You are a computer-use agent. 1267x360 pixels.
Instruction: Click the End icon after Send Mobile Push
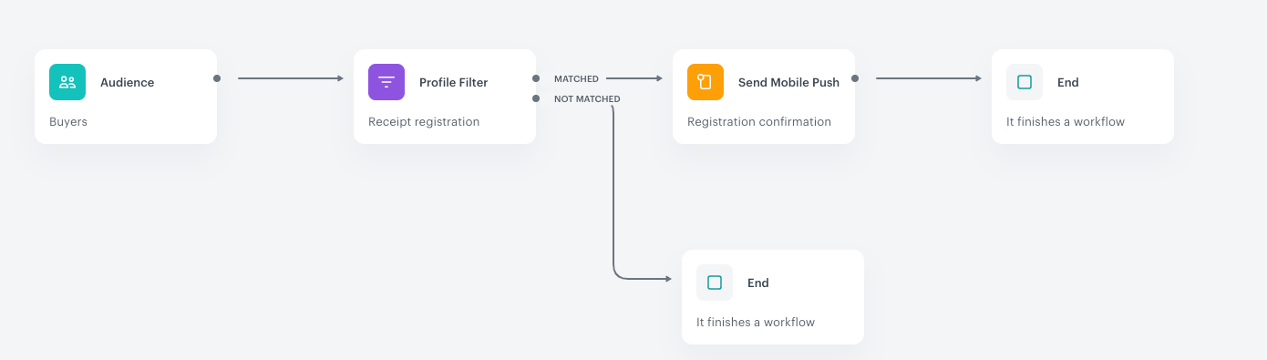pos(1025,82)
